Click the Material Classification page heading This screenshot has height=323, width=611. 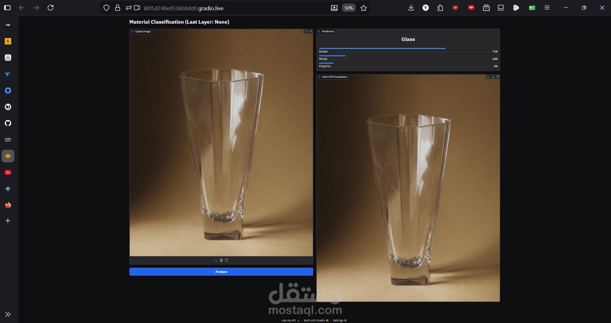click(x=179, y=22)
